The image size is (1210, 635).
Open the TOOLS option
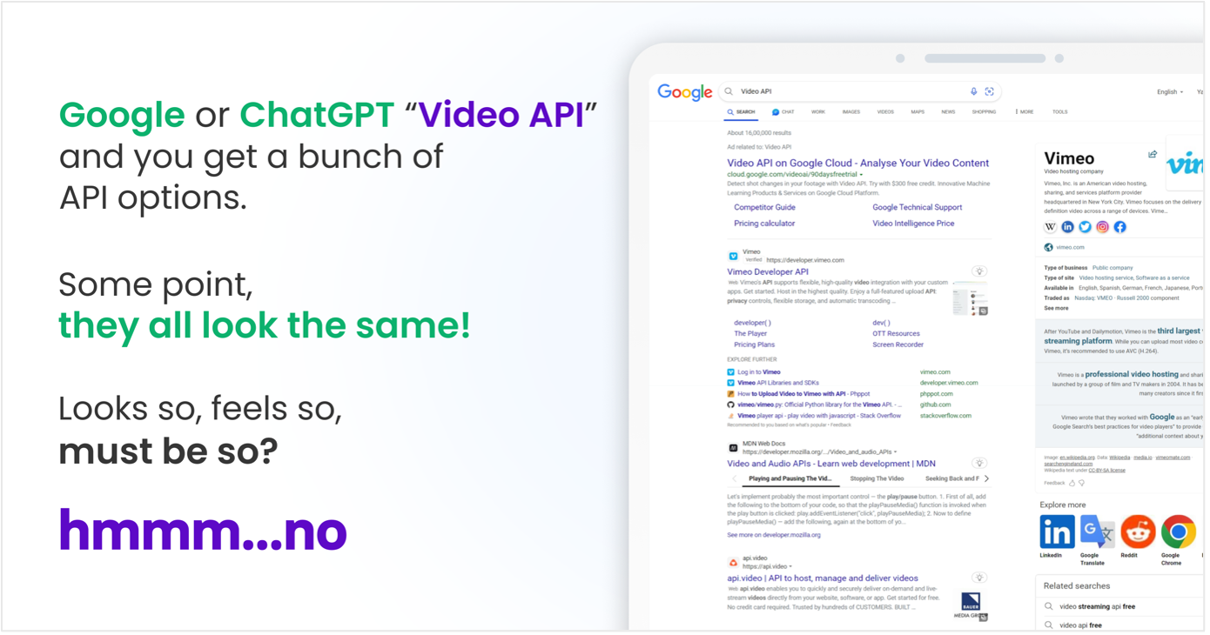pyautogui.click(x=1059, y=111)
